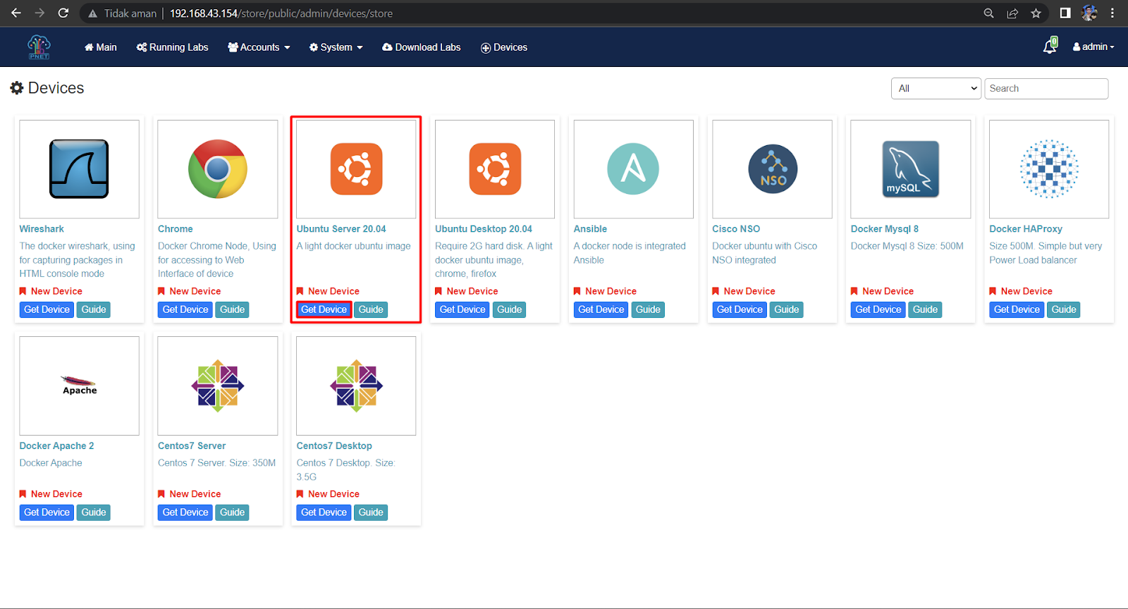Open Guide for Centos7 Server
The width and height of the screenshot is (1128, 609).
pyautogui.click(x=232, y=512)
